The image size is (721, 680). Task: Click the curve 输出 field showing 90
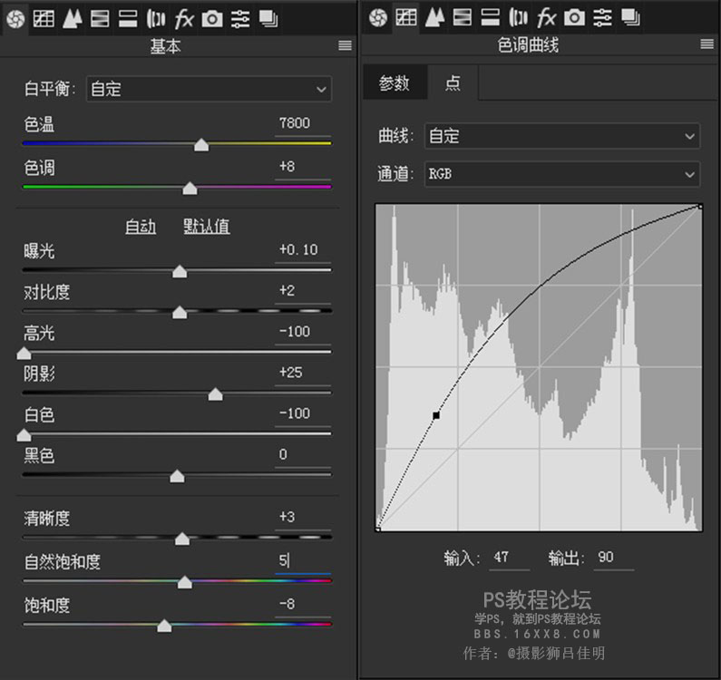coord(614,558)
